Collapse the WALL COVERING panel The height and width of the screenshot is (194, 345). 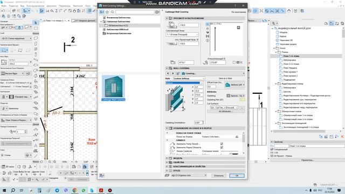pos(167,68)
